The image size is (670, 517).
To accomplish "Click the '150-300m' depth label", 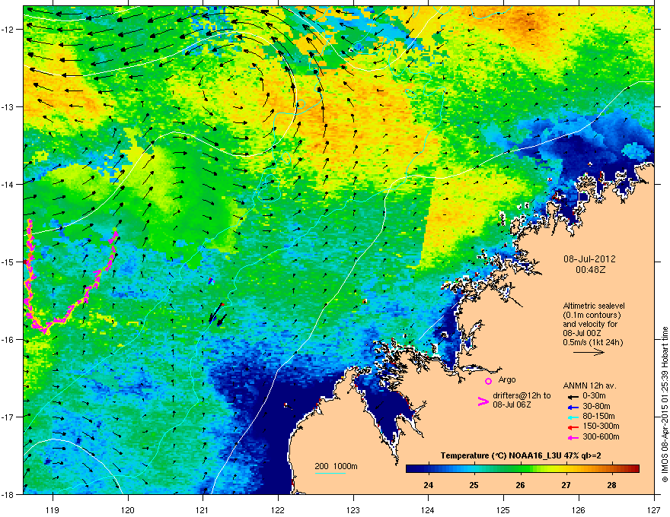I will point(601,426).
